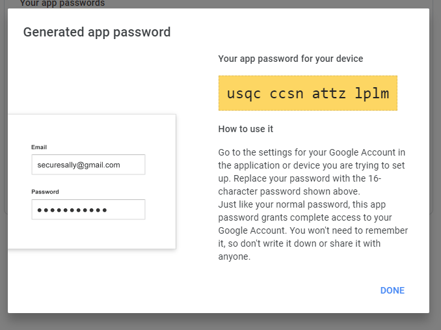Click the yellow app password box
This screenshot has height=330, width=441.
coord(308,93)
